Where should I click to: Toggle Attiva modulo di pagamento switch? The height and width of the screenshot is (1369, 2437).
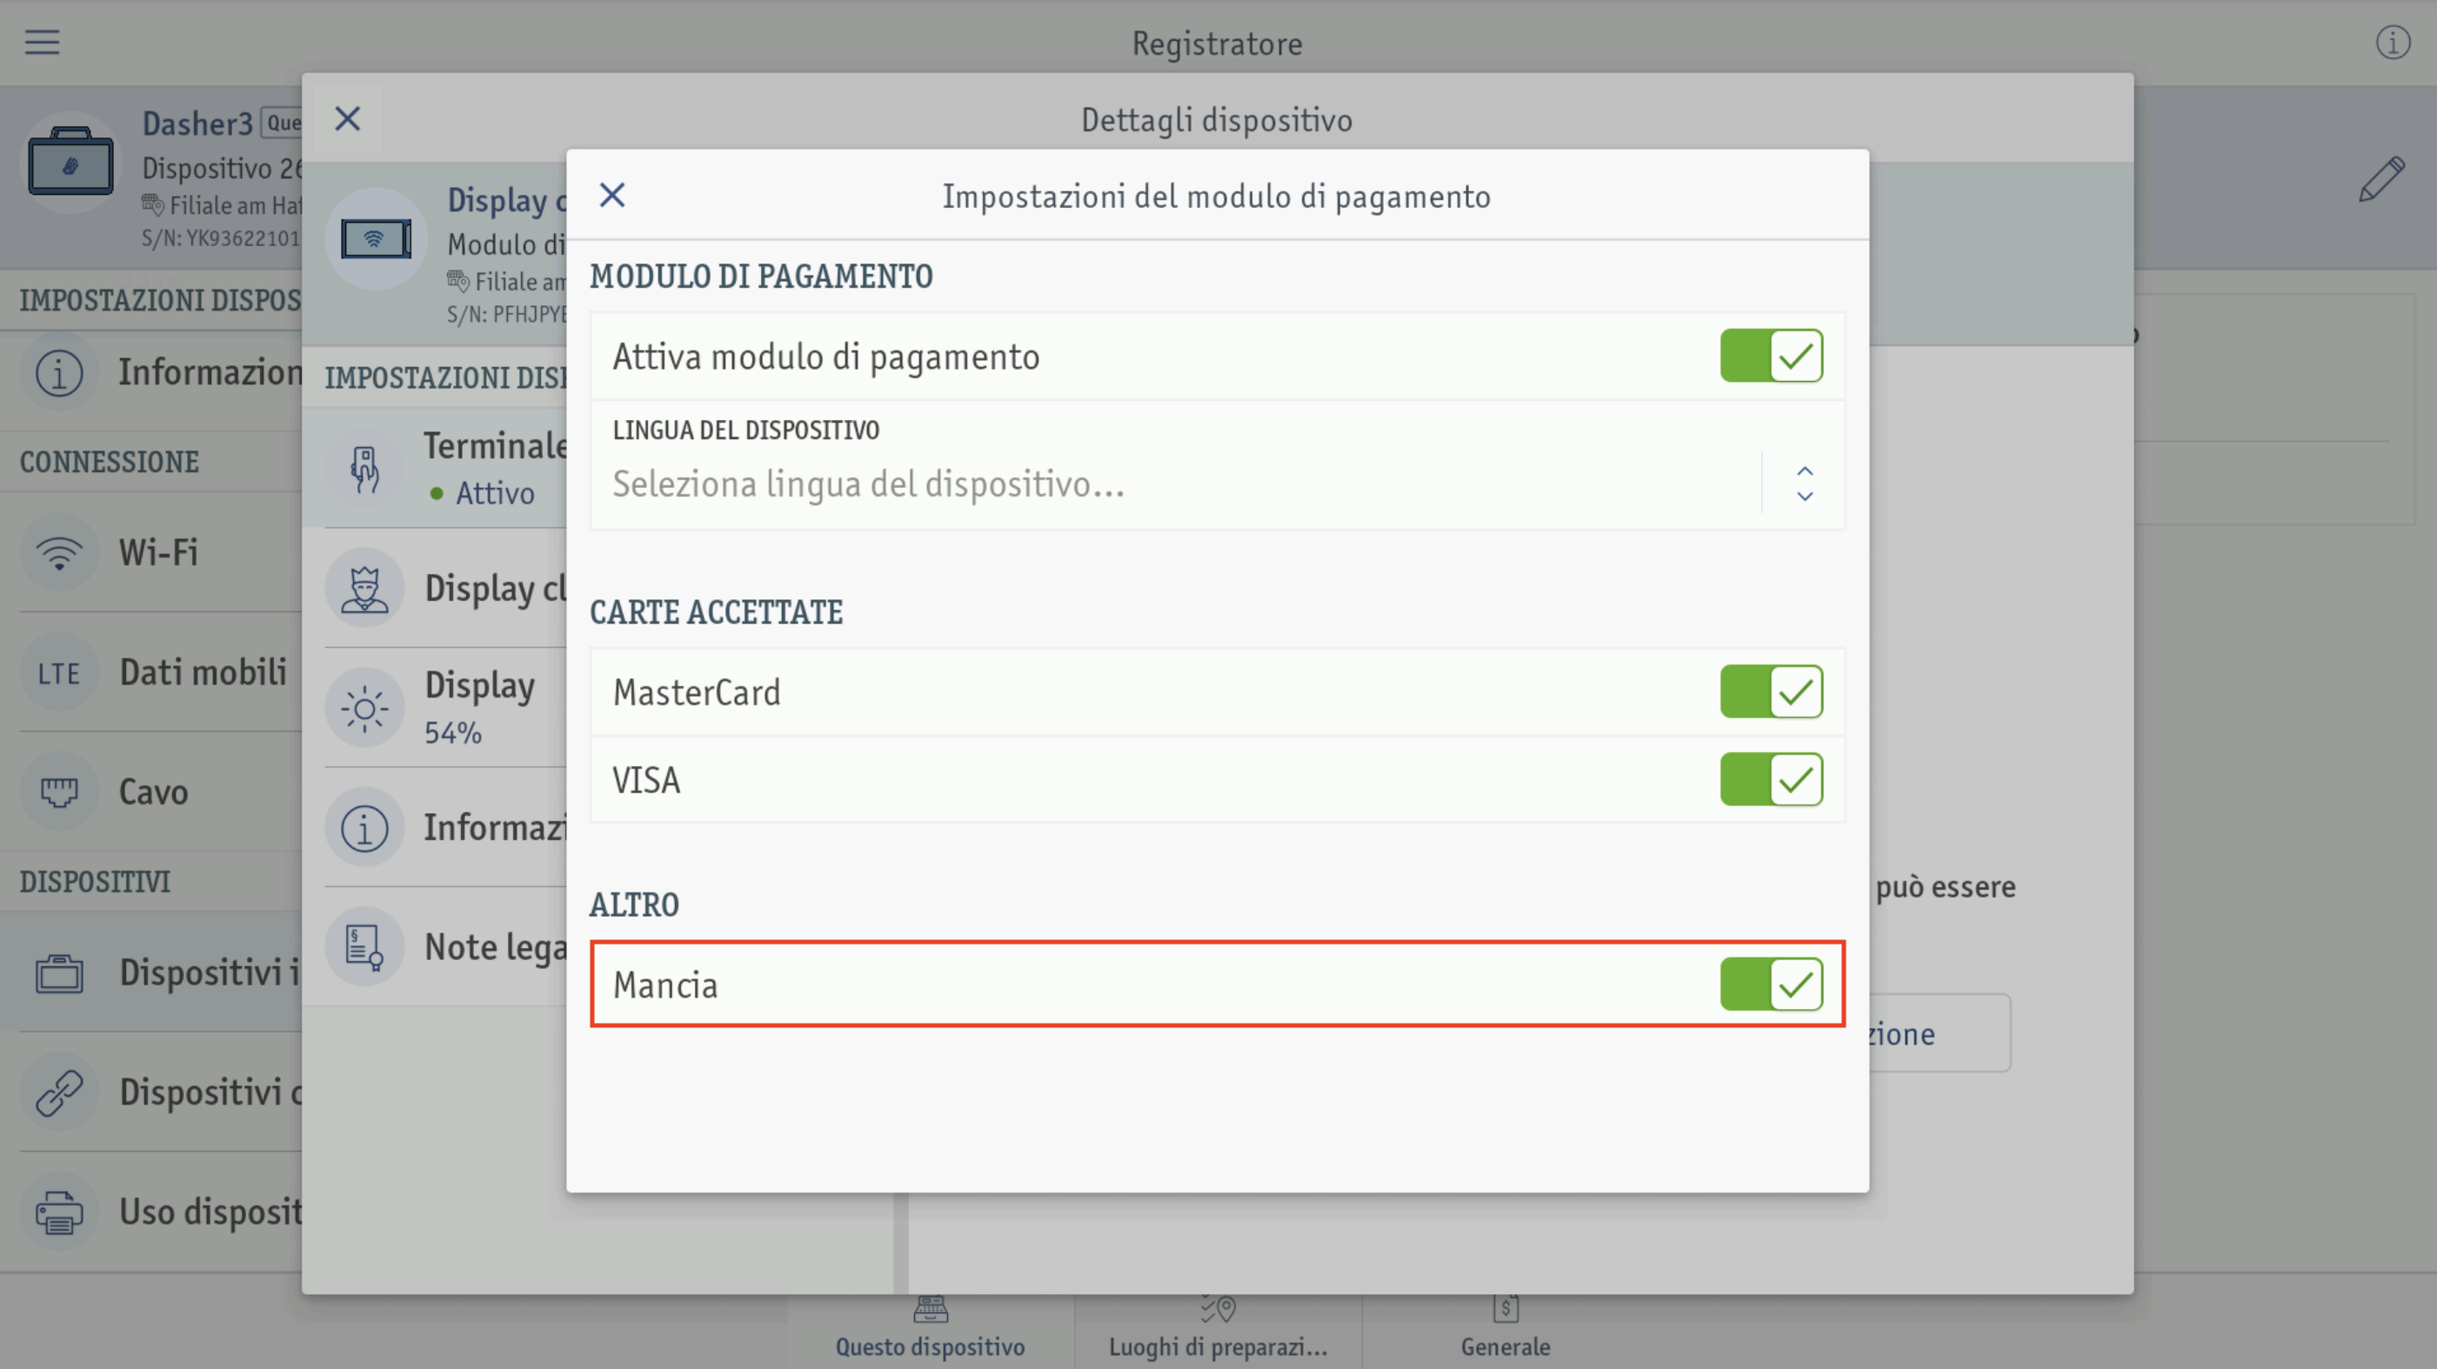[x=1771, y=357]
